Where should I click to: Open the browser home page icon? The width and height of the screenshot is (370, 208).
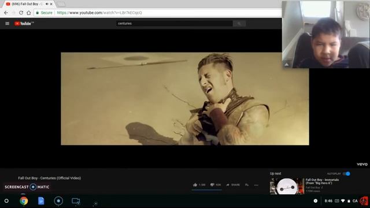pos(28,13)
